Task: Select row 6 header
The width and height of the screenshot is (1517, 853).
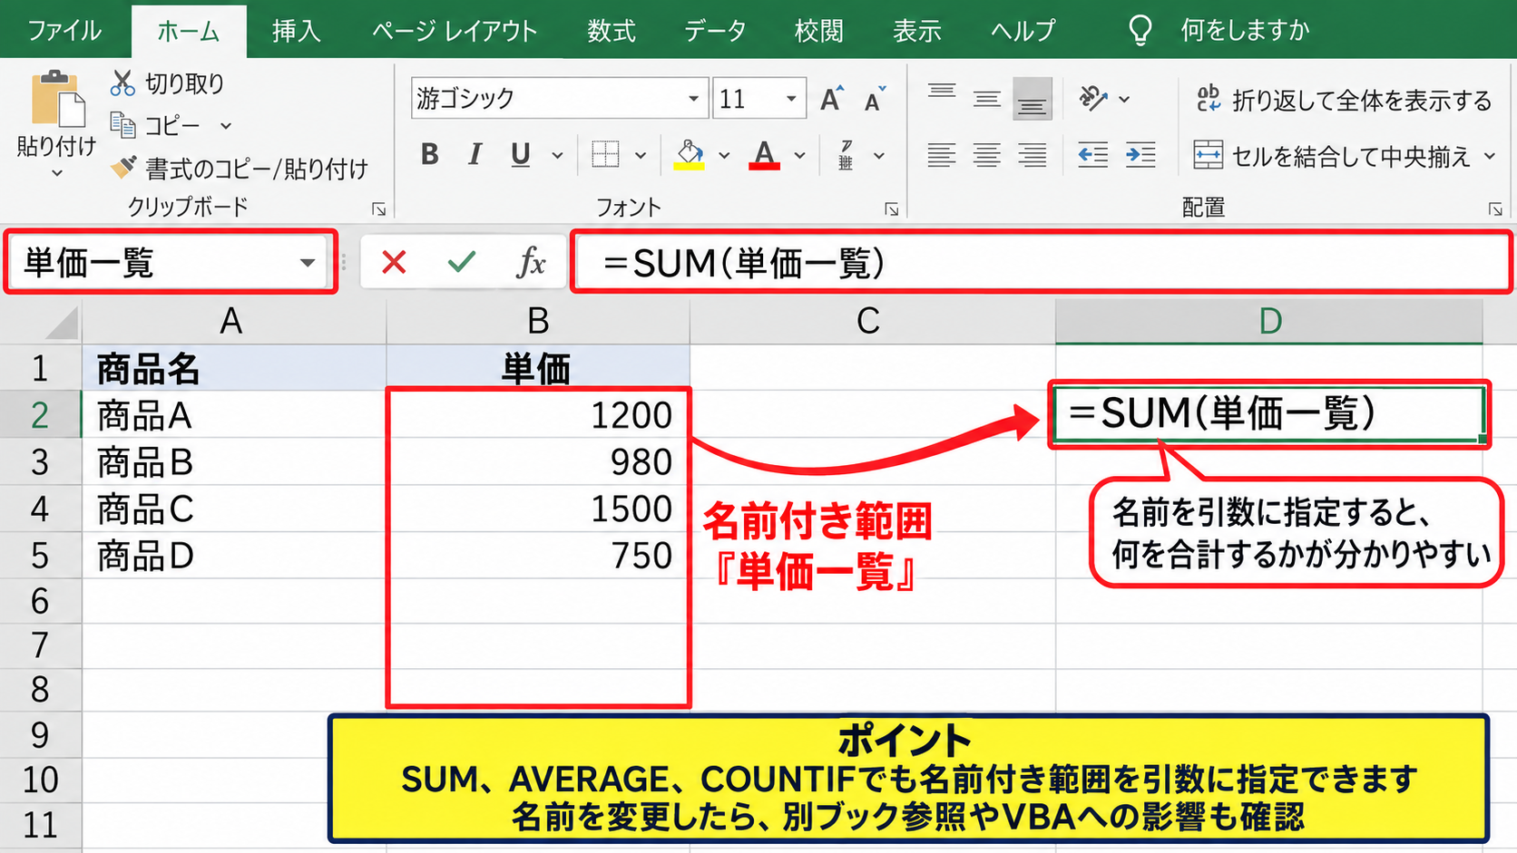Action: click(x=40, y=601)
